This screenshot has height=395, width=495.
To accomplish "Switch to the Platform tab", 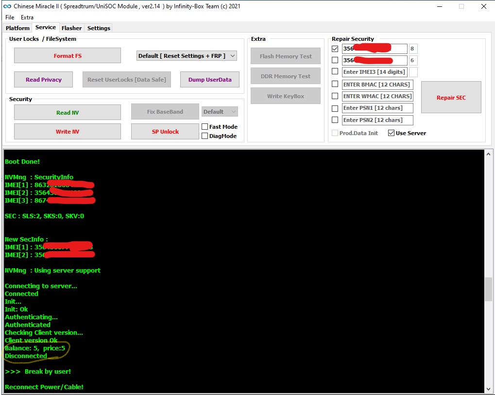I will coord(17,28).
